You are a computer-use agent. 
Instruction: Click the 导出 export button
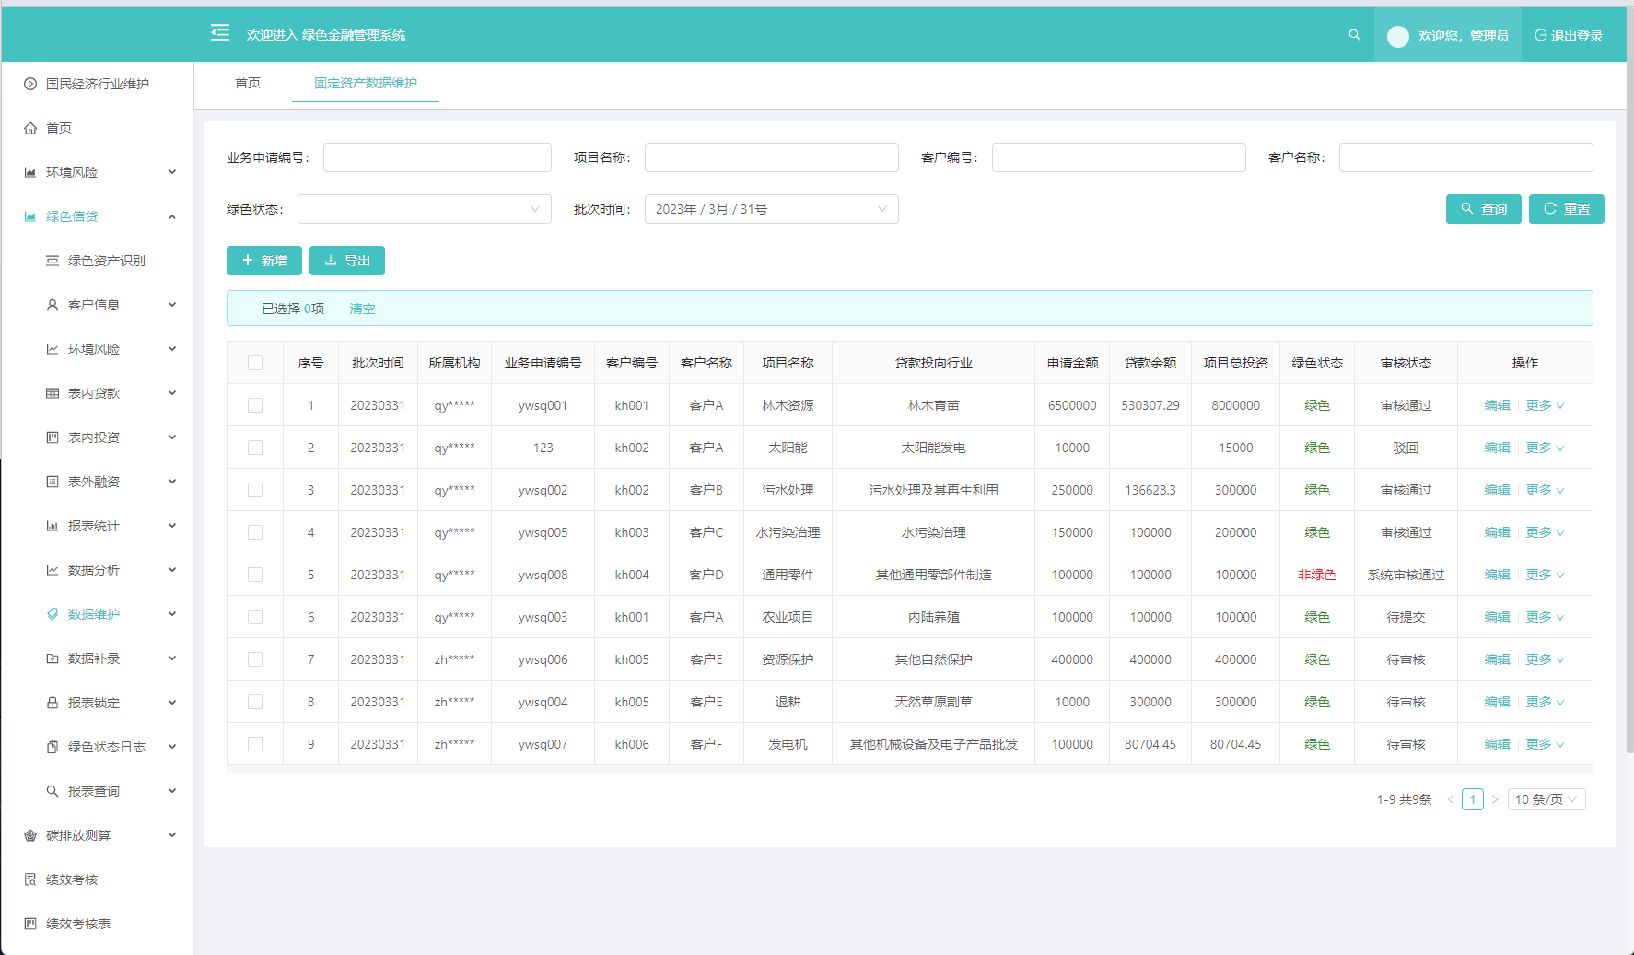pos(346,261)
